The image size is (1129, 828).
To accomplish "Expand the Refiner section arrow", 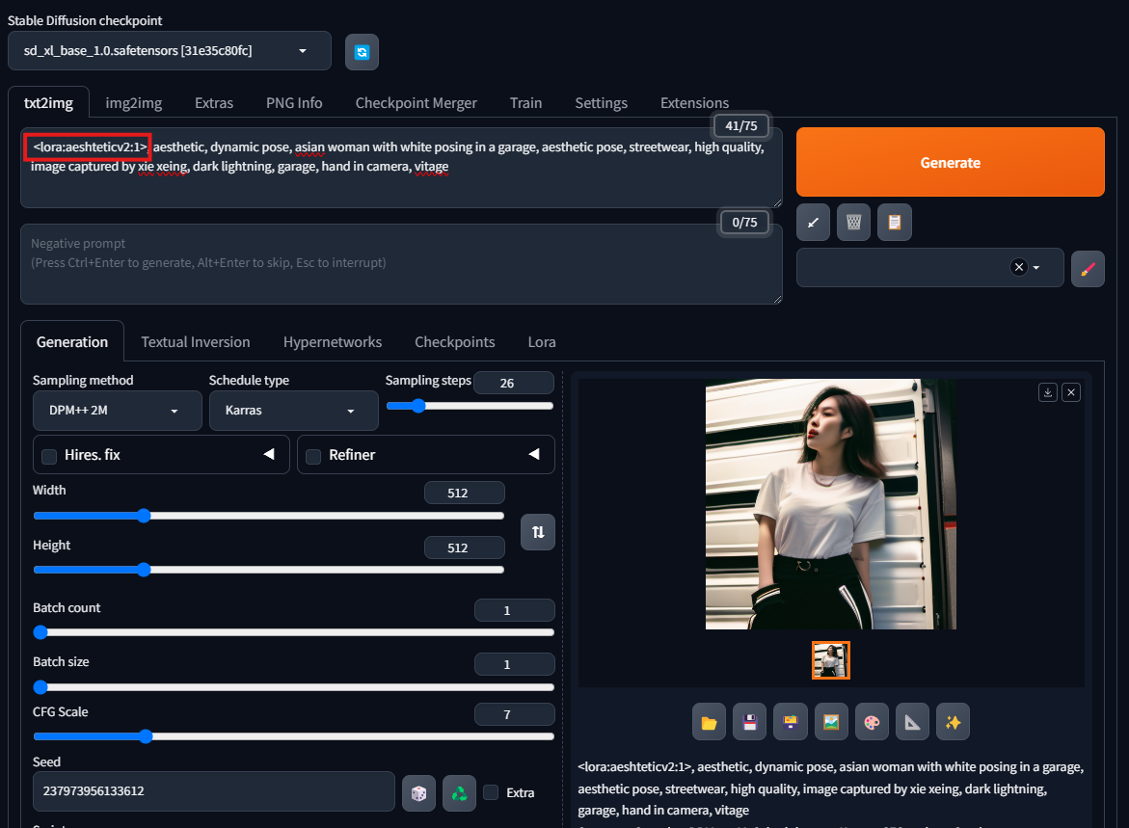I will (534, 454).
